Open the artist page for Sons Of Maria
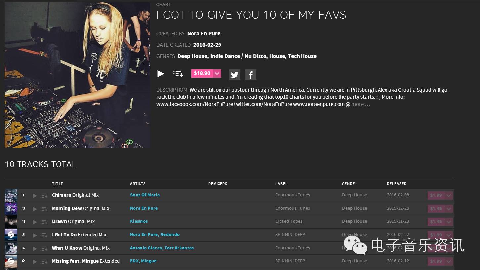Viewport: 480px width, 270px height. coord(145,195)
